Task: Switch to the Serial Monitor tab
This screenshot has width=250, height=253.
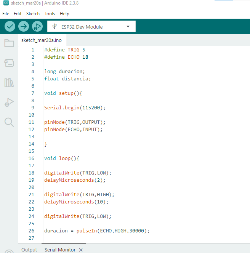Action: 60,250
